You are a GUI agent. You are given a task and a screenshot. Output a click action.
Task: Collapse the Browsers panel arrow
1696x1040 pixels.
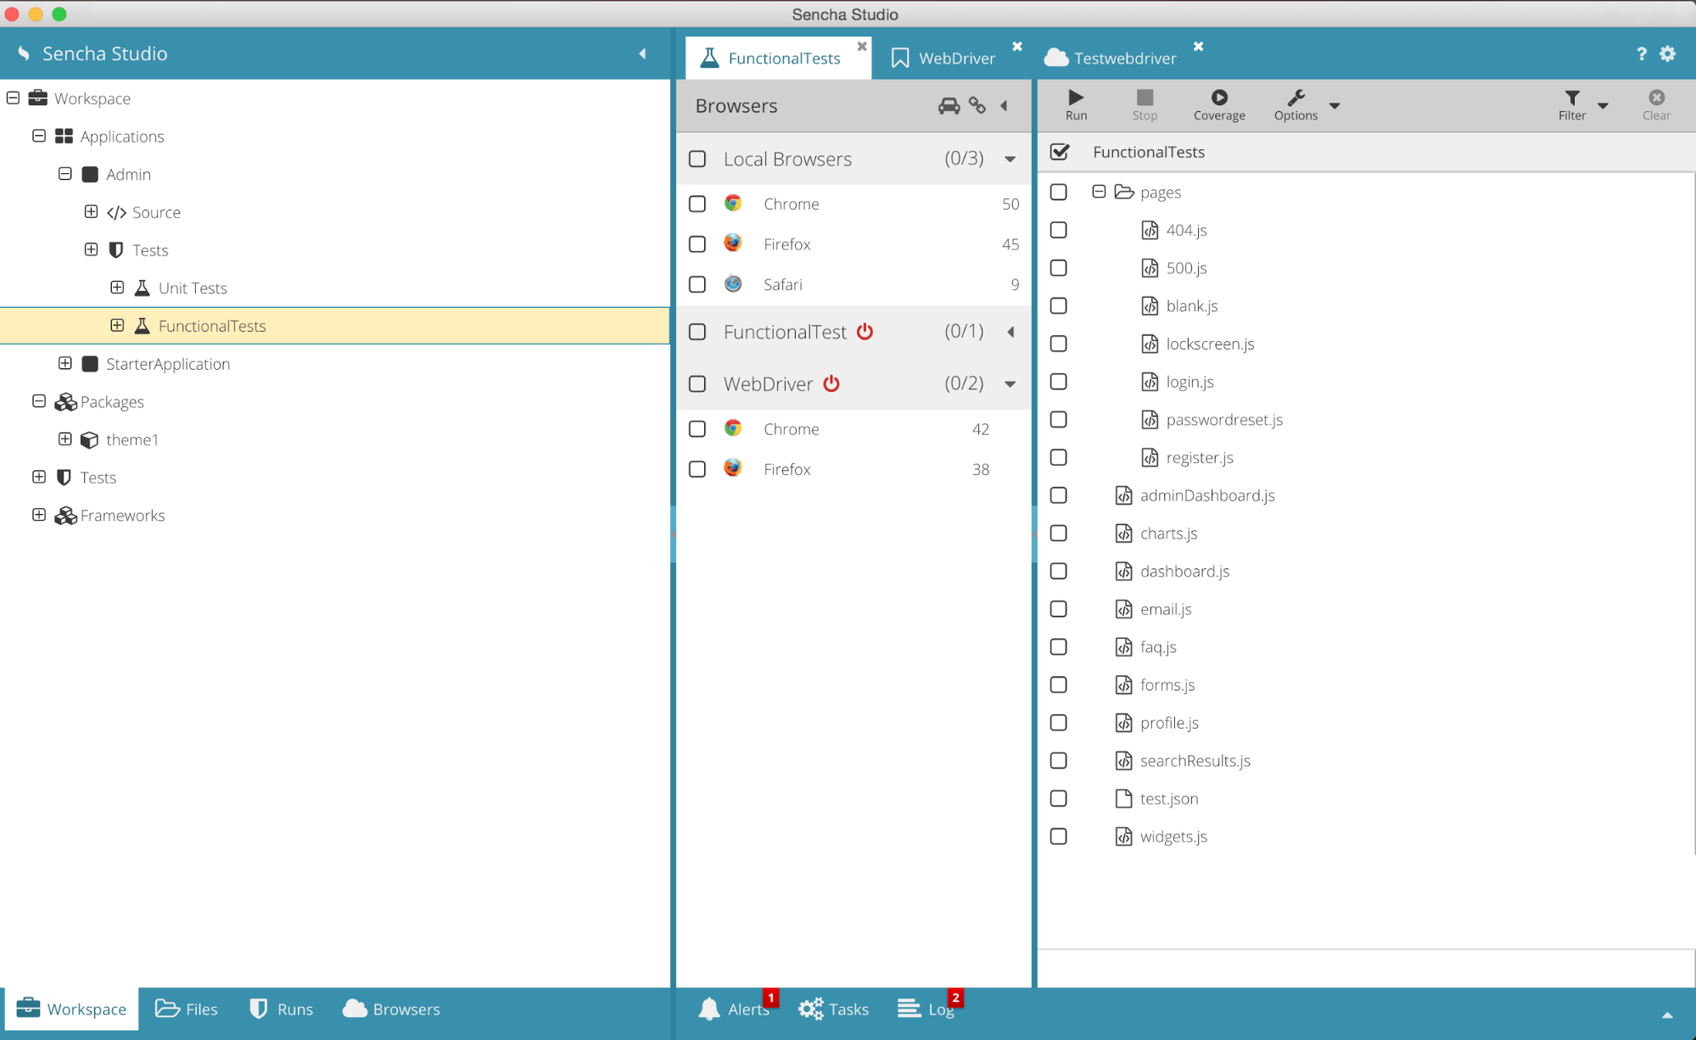(1004, 105)
